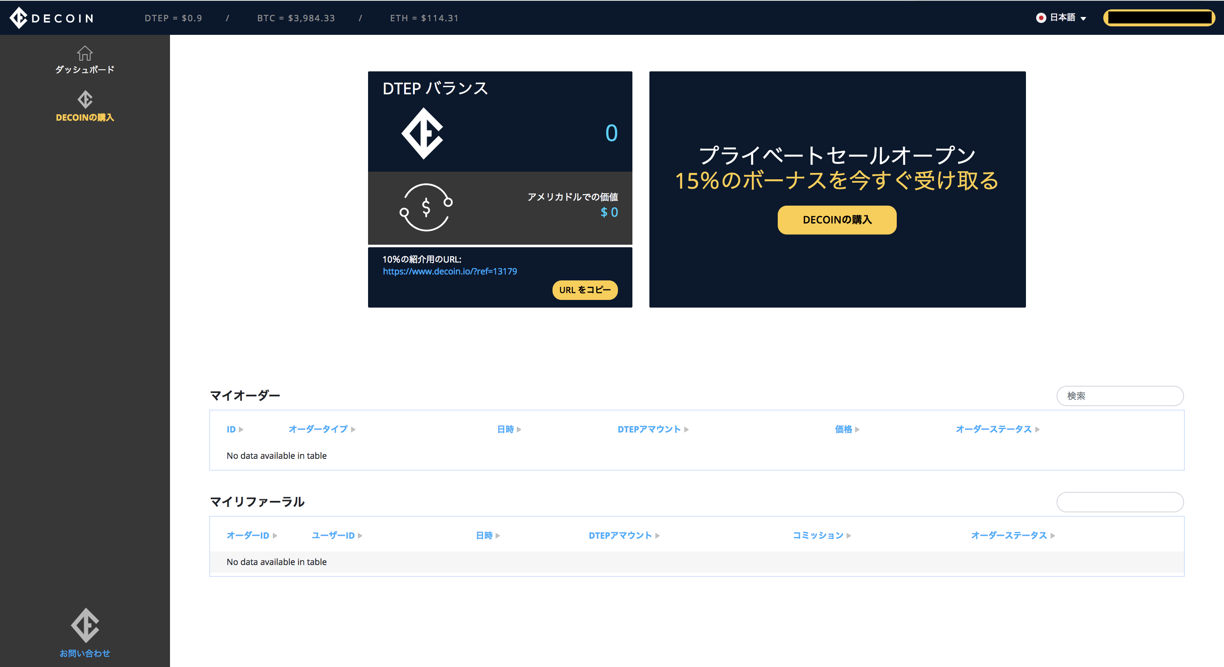
Task: Click the DECOIN logo in header
Action: [x=52, y=18]
